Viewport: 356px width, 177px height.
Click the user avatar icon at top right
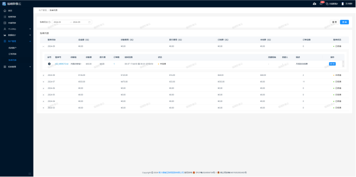[343, 3]
